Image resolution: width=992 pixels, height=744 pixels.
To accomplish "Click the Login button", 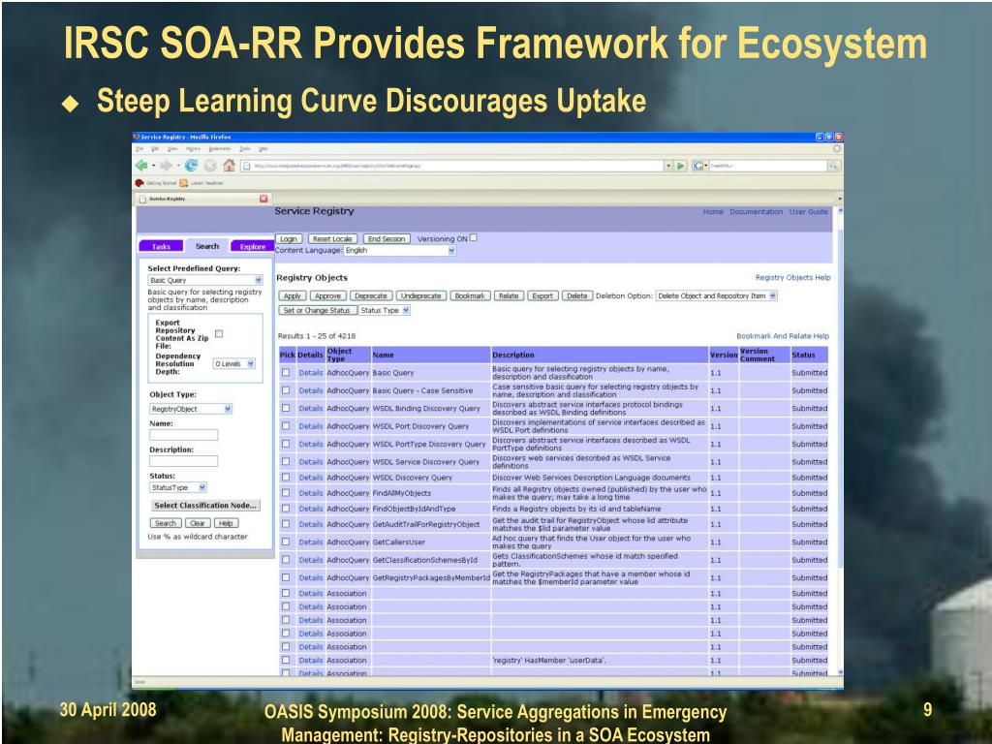I will (289, 239).
